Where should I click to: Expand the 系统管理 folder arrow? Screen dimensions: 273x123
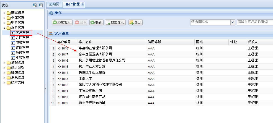click(x=4, y=77)
